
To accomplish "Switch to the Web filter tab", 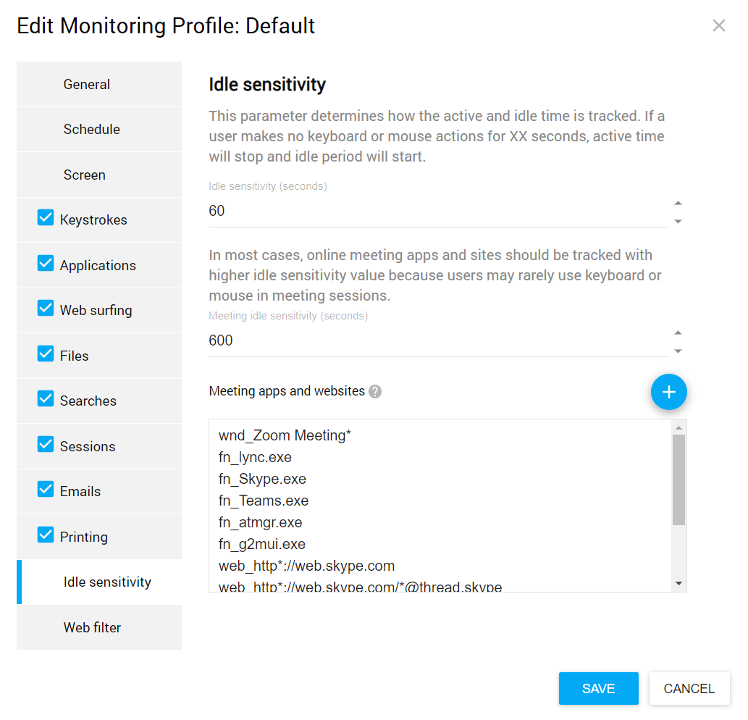I will [x=92, y=628].
